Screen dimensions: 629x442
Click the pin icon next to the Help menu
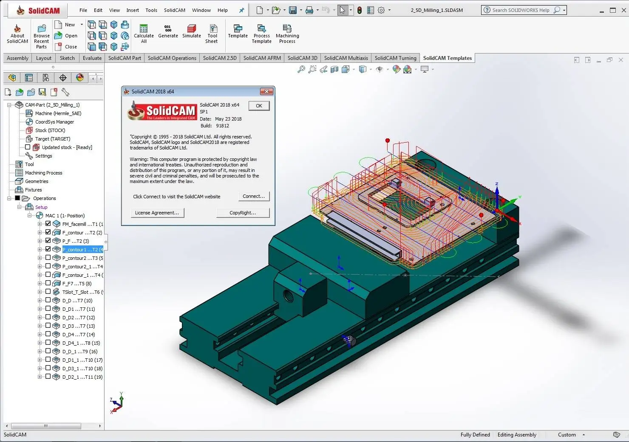coord(241,10)
